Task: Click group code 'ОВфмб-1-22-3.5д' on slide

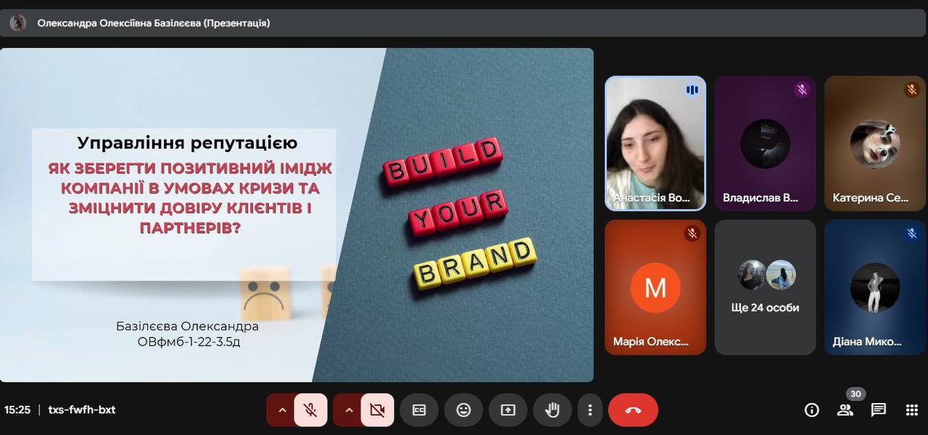Action: [x=188, y=341]
